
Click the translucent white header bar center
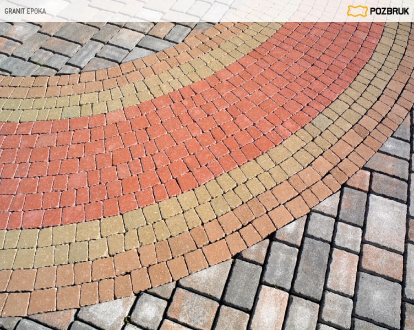[207, 11]
